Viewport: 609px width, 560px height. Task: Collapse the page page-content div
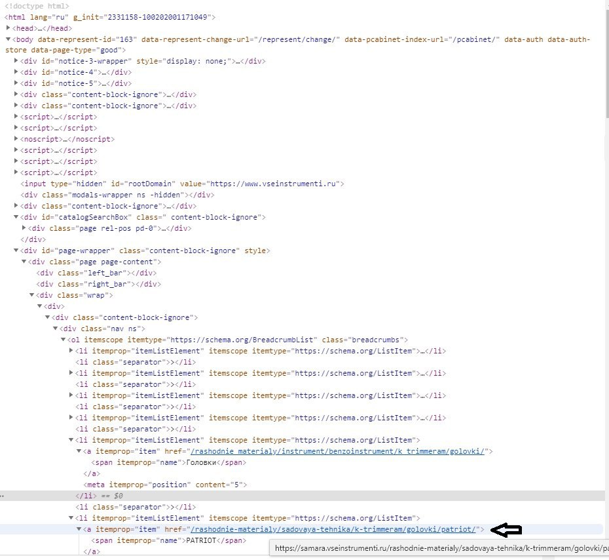coord(24,262)
